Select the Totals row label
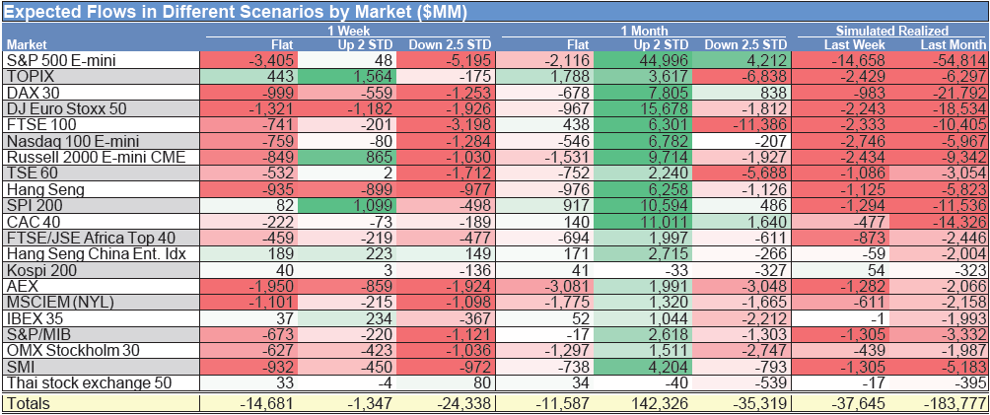 [29, 403]
